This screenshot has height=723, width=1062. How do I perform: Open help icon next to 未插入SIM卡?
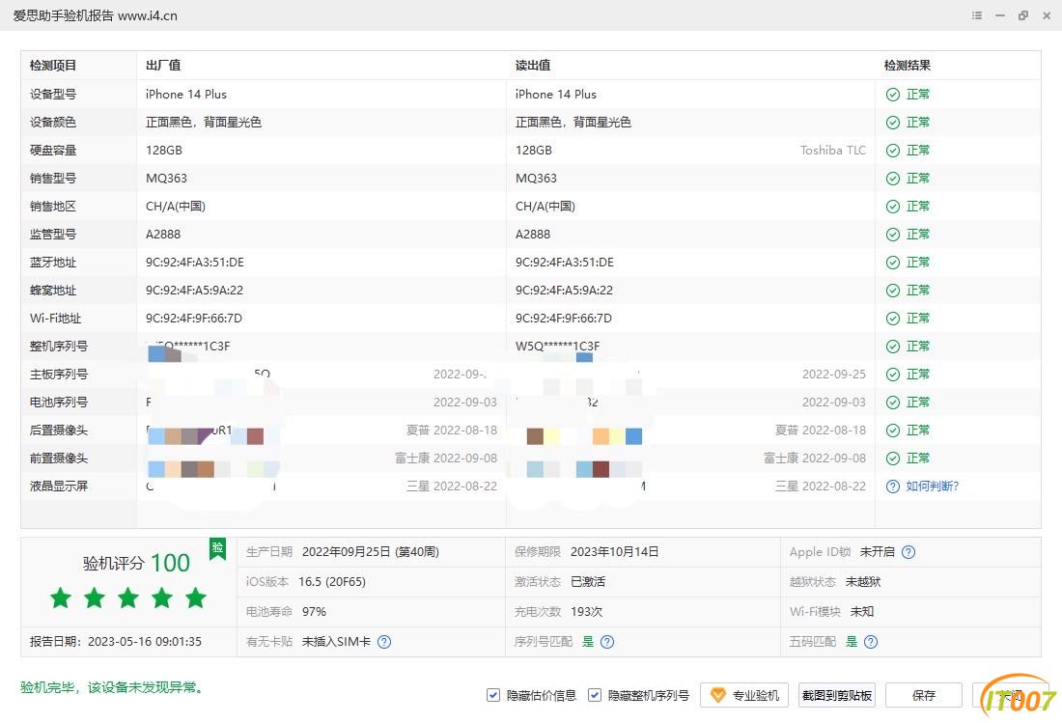click(384, 642)
